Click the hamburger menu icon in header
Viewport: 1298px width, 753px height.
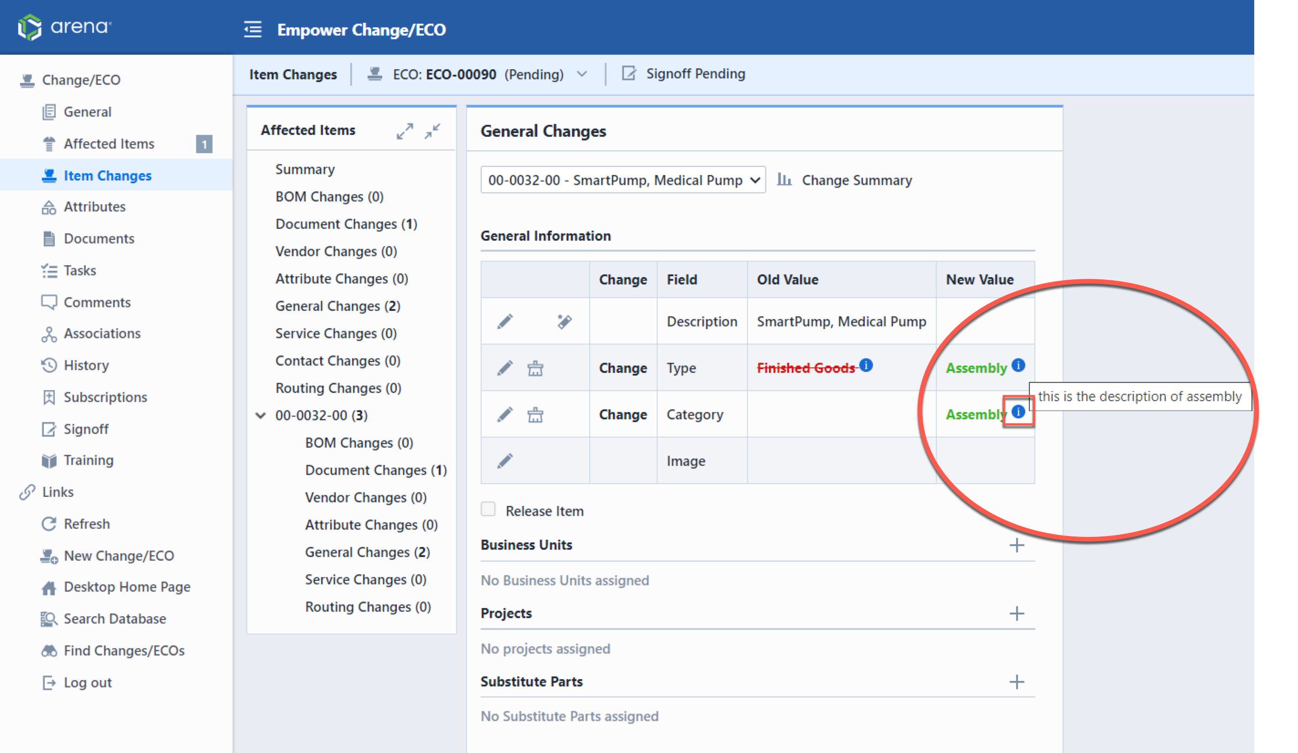252,29
